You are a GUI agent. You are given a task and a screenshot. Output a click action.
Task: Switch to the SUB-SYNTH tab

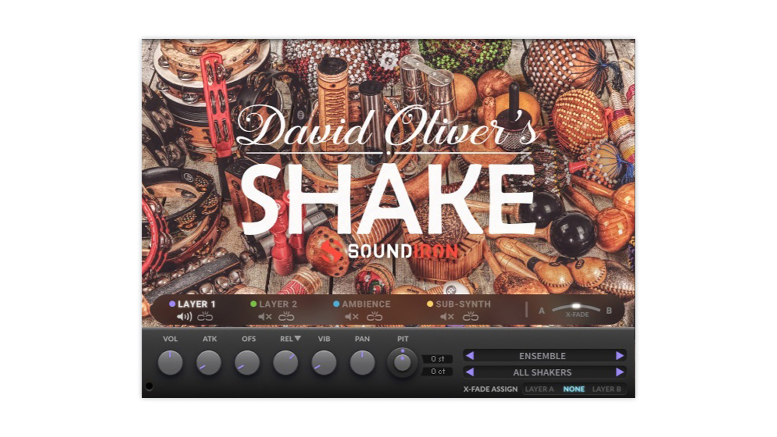click(x=463, y=304)
